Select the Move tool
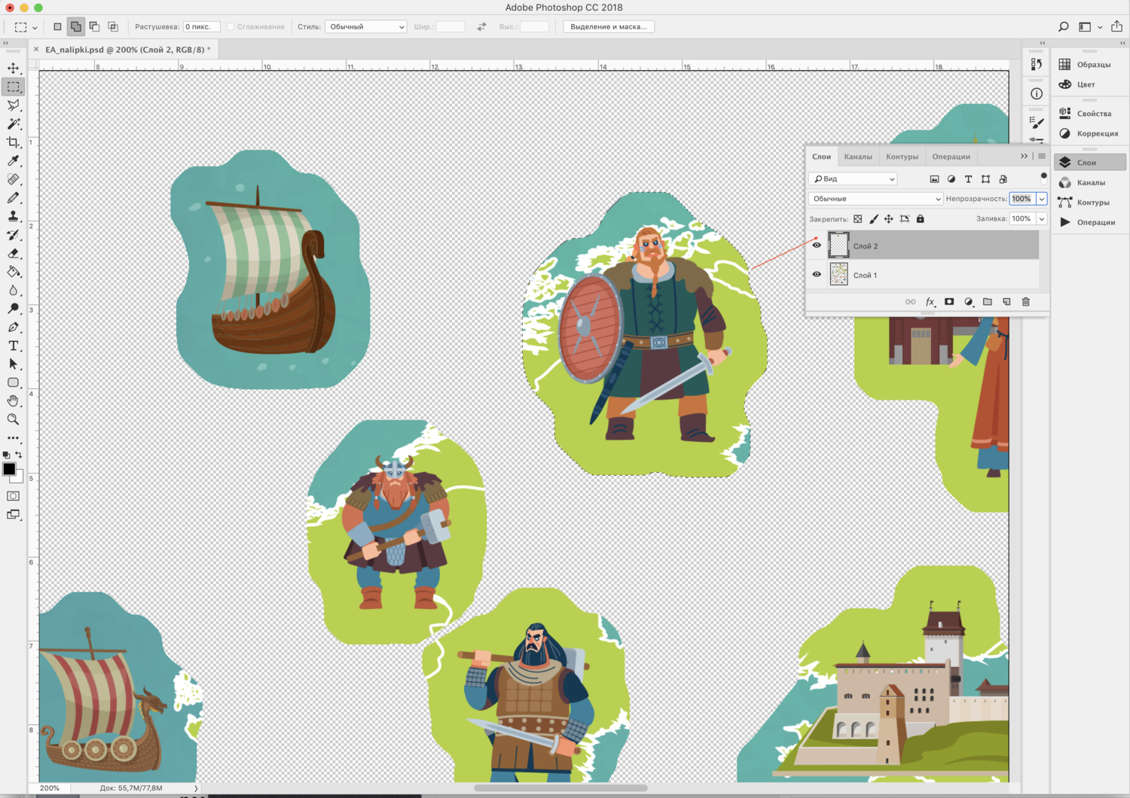1130x798 pixels. coord(14,69)
